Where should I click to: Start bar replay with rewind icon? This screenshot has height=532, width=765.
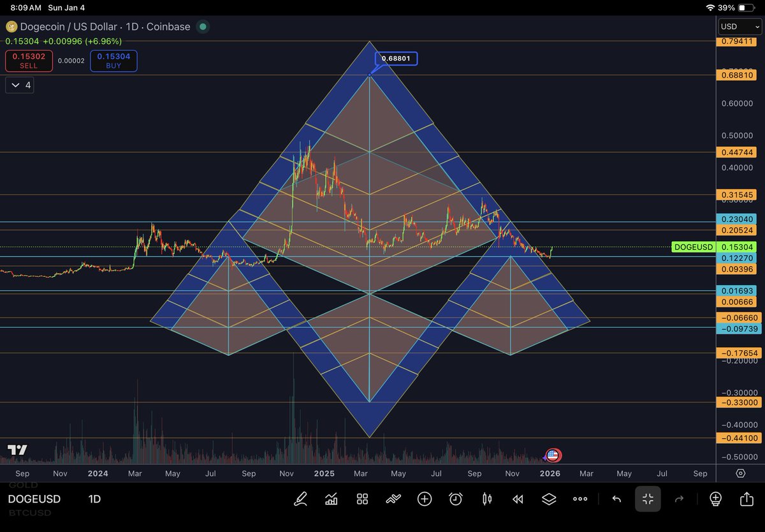[x=518, y=499]
